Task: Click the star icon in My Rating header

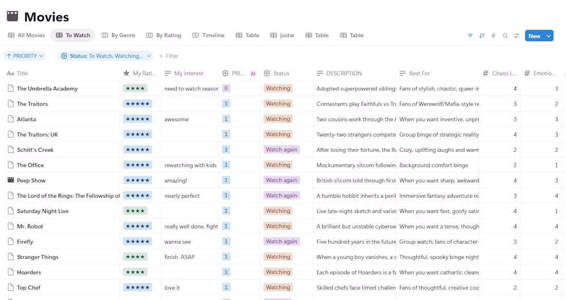Action: tap(127, 73)
